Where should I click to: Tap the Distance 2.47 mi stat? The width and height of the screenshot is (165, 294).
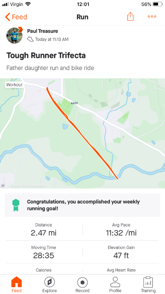(44, 230)
